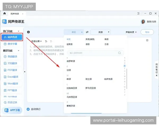159x127 pixels.
Task: Click the search magnifier icon
Action: tap(120, 53)
